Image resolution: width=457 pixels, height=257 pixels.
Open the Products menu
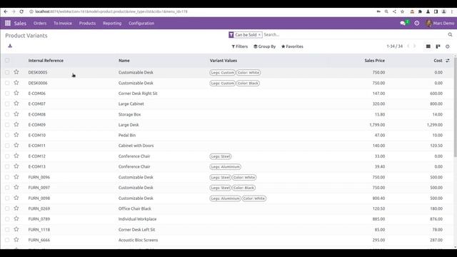(87, 23)
